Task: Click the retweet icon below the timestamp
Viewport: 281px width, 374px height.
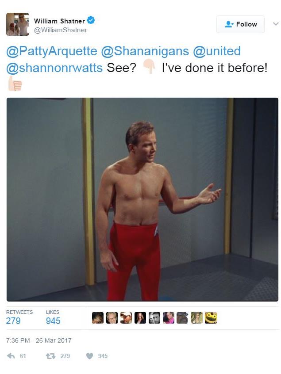Action: tap(50, 356)
